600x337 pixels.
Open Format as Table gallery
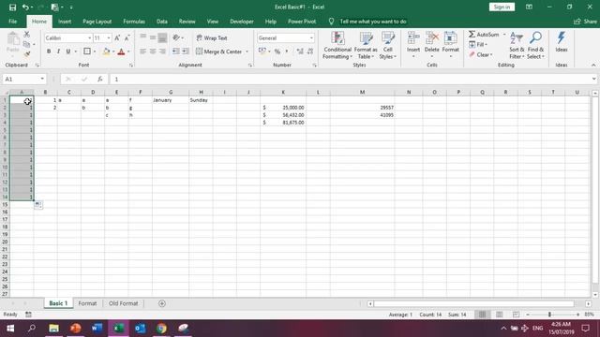coord(366,46)
